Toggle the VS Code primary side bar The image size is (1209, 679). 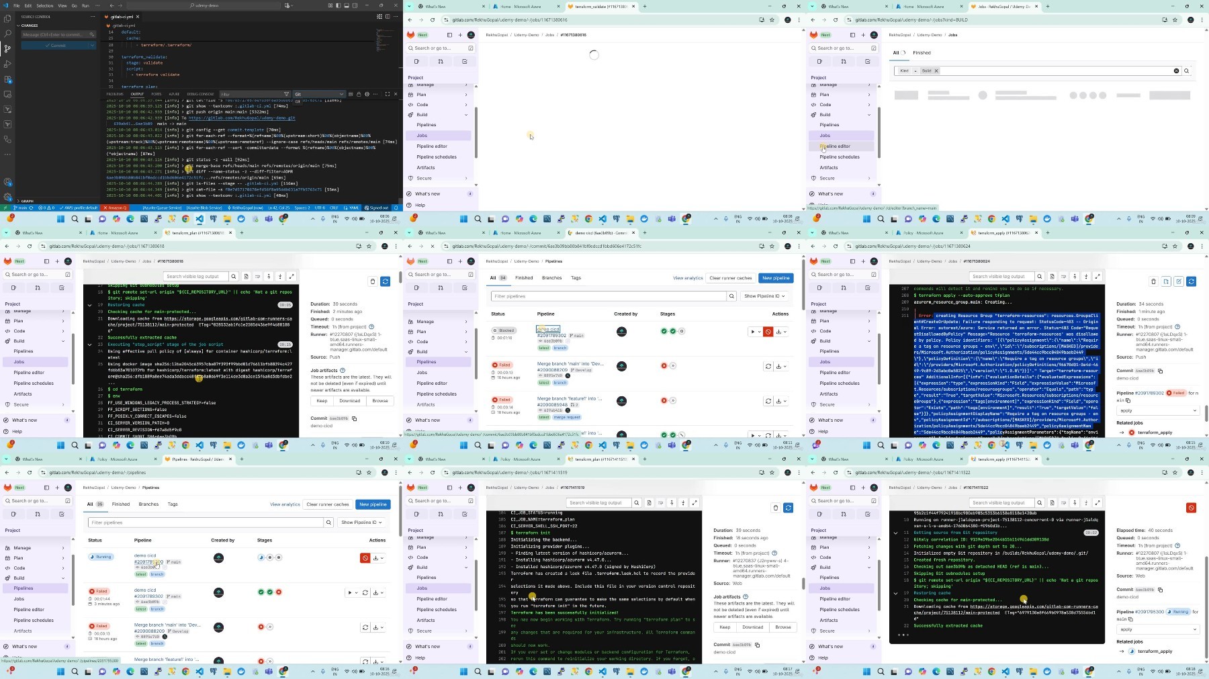pos(338,5)
